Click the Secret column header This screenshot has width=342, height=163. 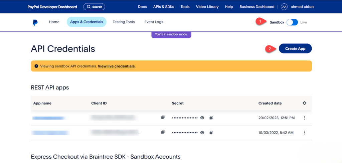click(x=178, y=103)
